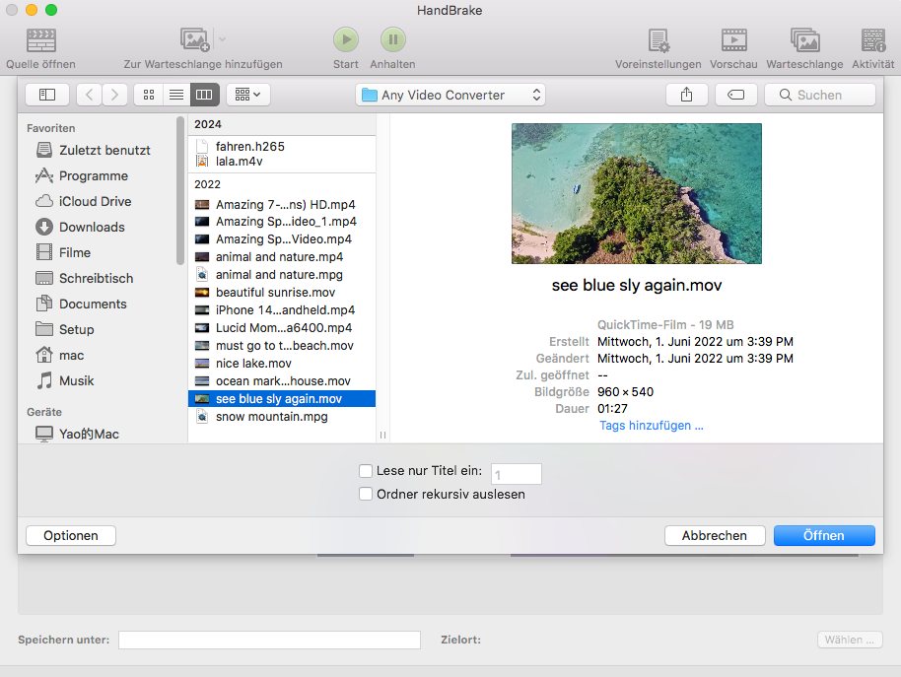Click the share icon in dialog toolbar
901x677 pixels.
pos(686,95)
